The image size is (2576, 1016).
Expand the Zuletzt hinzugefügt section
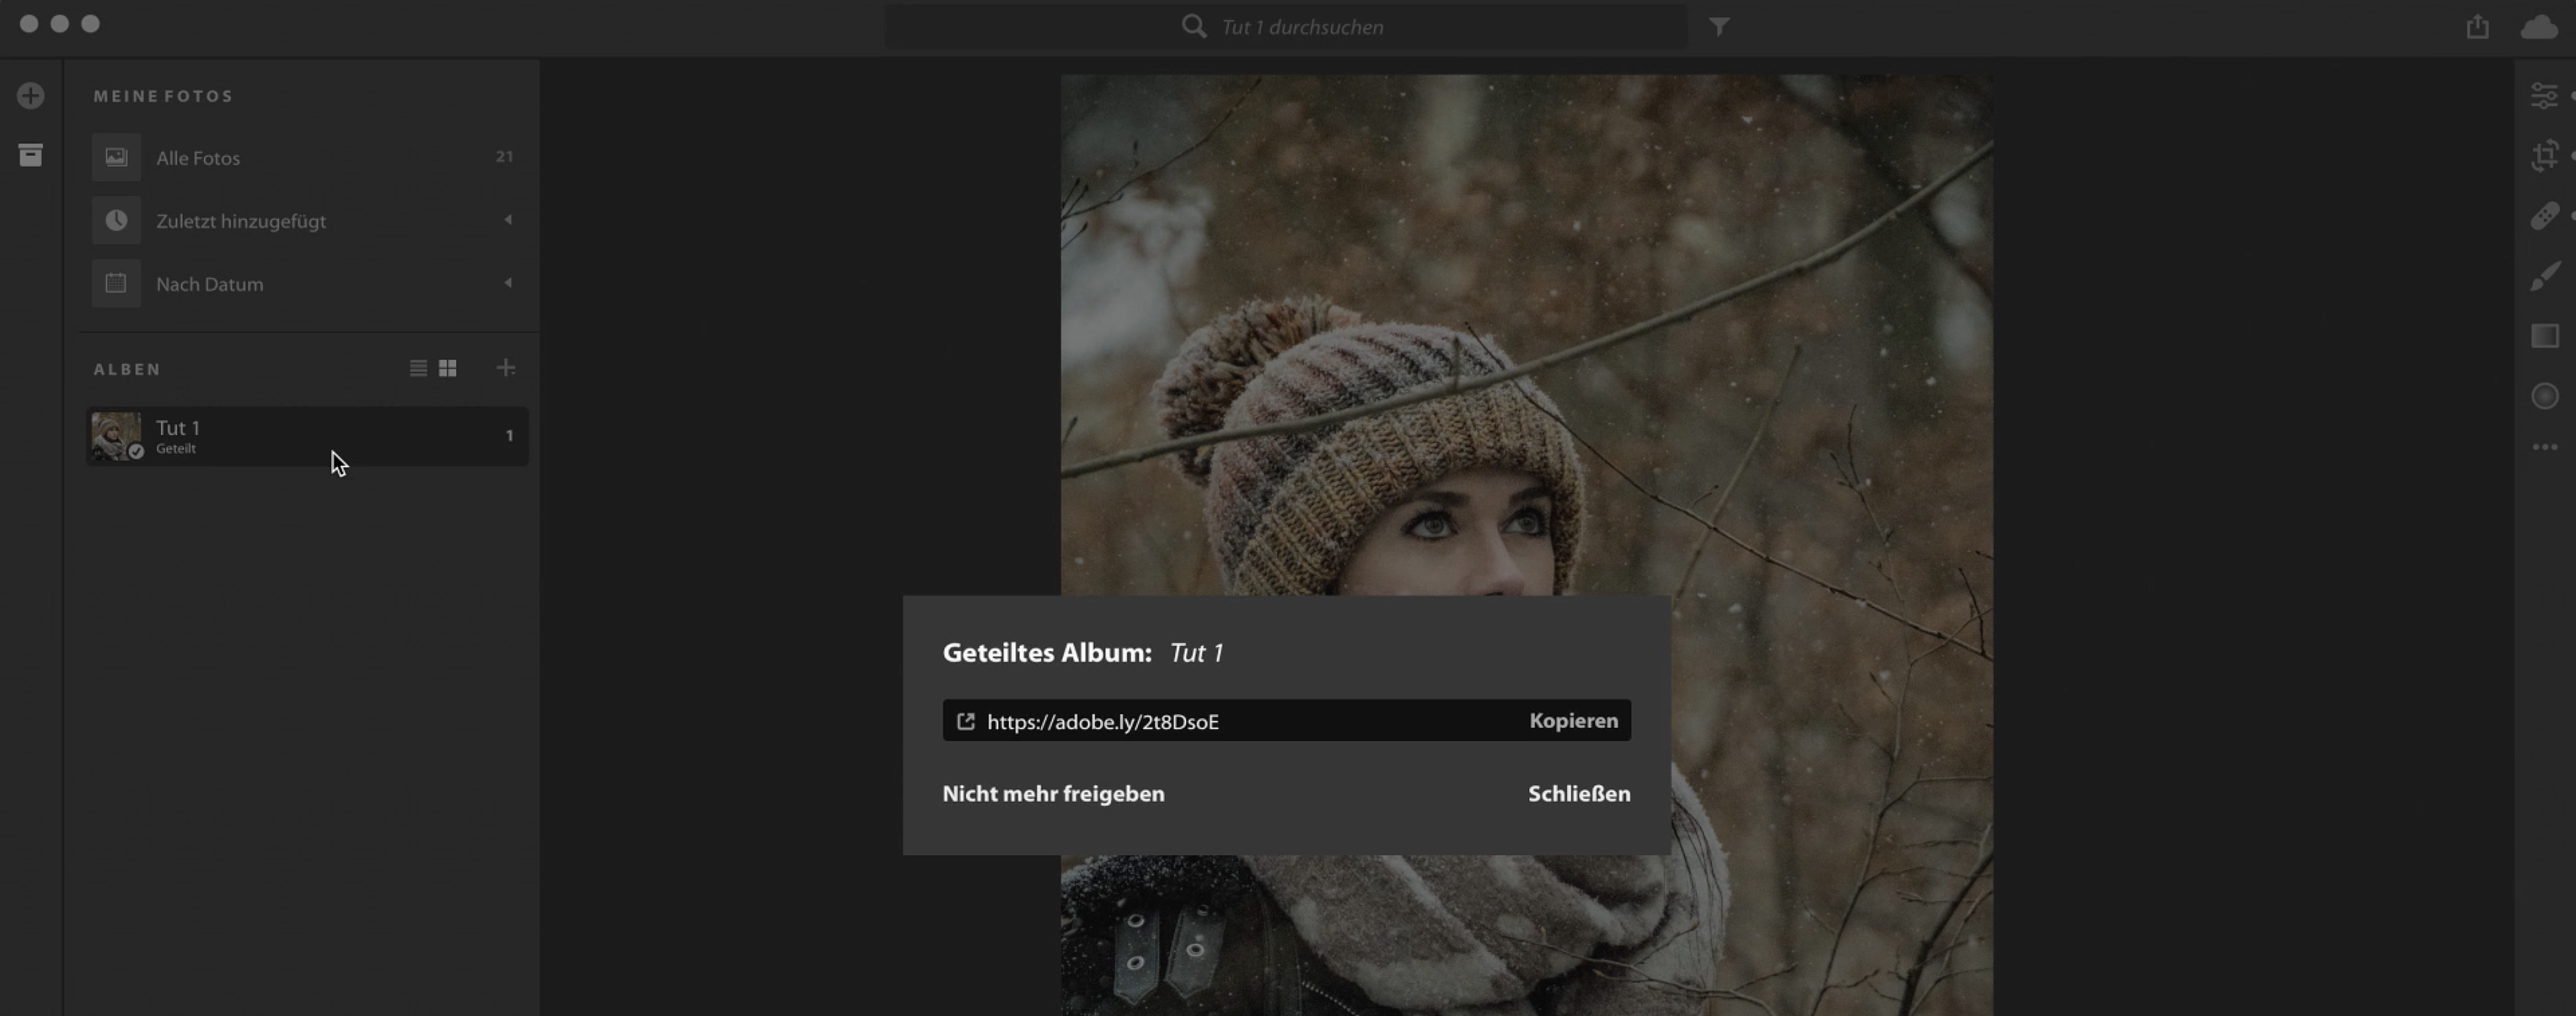click(x=508, y=220)
